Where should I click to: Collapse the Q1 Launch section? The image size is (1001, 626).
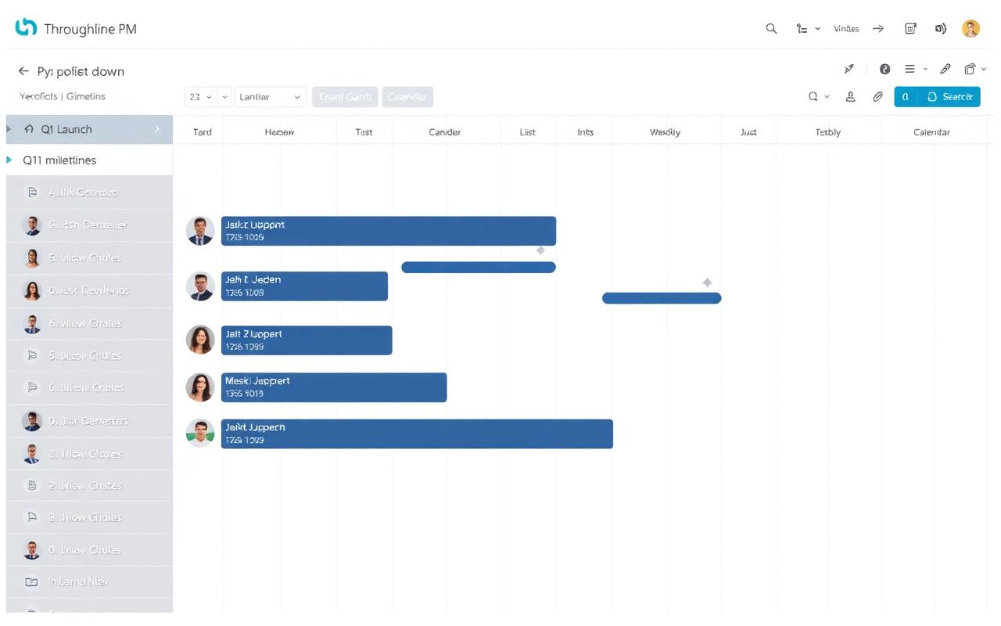(8, 128)
